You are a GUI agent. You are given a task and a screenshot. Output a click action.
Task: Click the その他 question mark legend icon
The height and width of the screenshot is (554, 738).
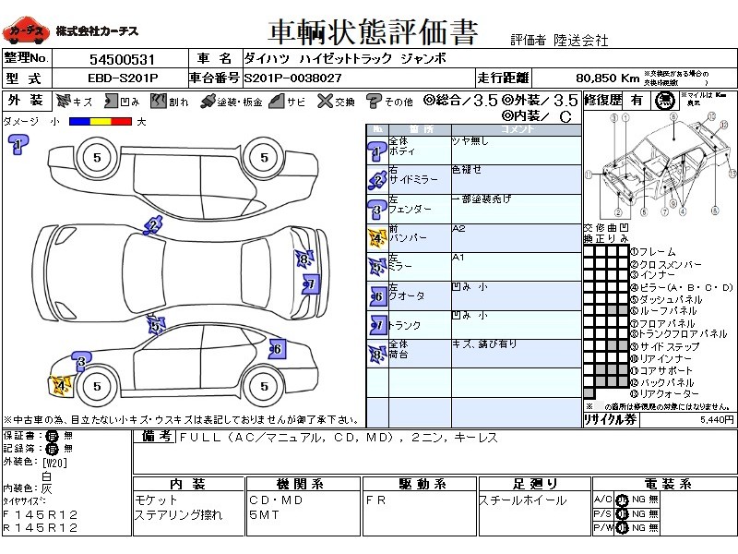(374, 102)
